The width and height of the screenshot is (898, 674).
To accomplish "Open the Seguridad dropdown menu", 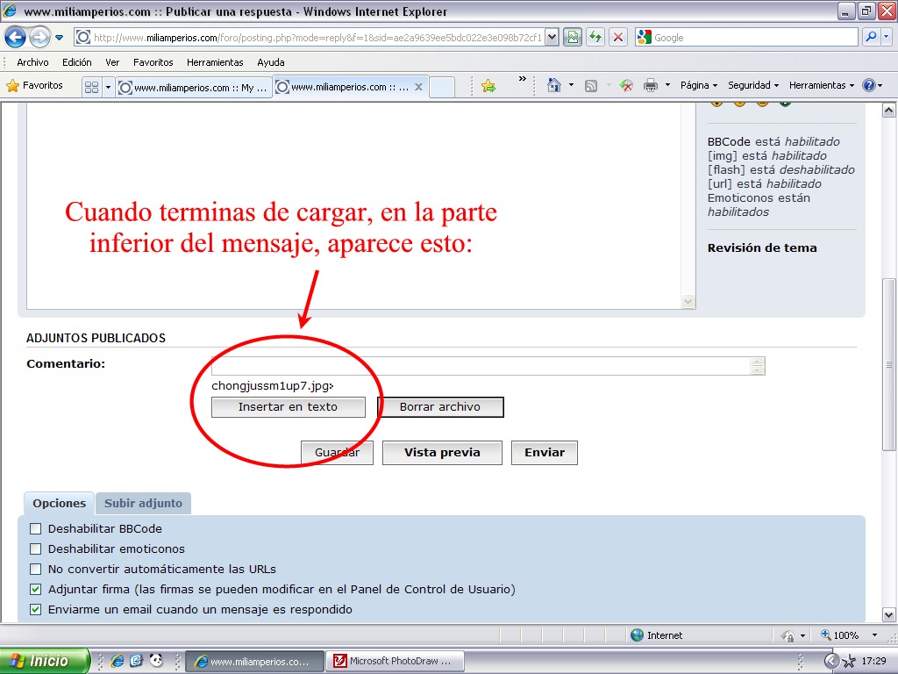I will [x=753, y=85].
